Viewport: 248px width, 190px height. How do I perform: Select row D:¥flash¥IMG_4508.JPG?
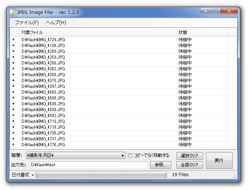123,98
